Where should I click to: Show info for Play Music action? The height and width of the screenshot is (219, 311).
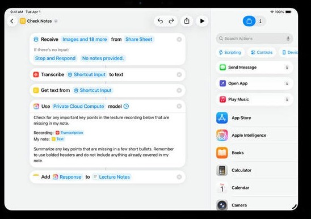(287, 99)
